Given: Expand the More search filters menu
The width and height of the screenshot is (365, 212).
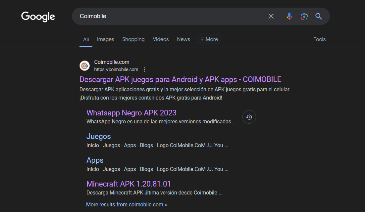Looking at the screenshot, I should pyautogui.click(x=208, y=39).
